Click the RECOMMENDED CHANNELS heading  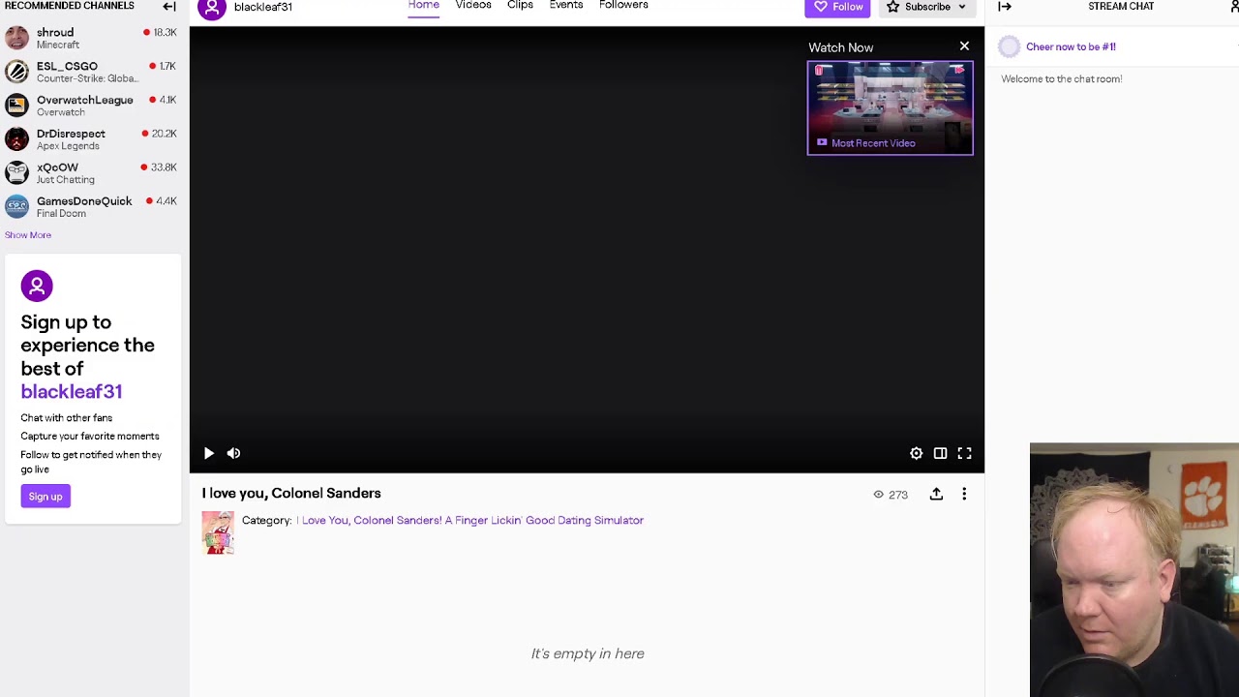(70, 6)
